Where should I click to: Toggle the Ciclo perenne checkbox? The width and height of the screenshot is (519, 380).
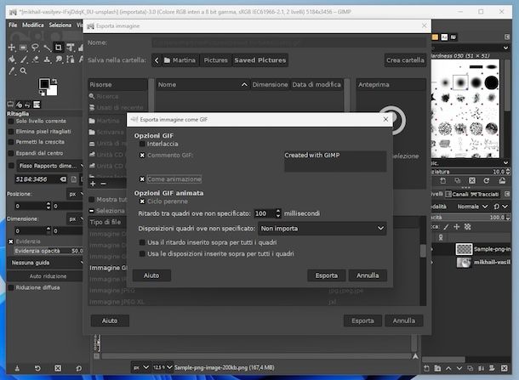coord(142,201)
